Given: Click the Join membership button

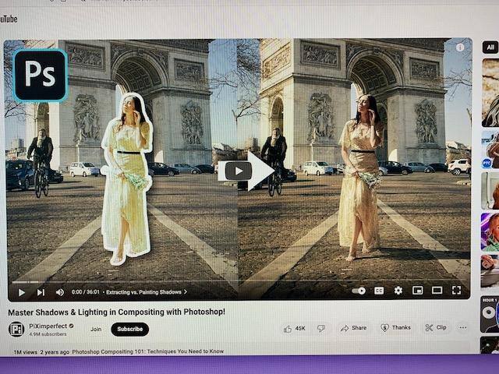Looking at the screenshot, I should coord(96,329).
